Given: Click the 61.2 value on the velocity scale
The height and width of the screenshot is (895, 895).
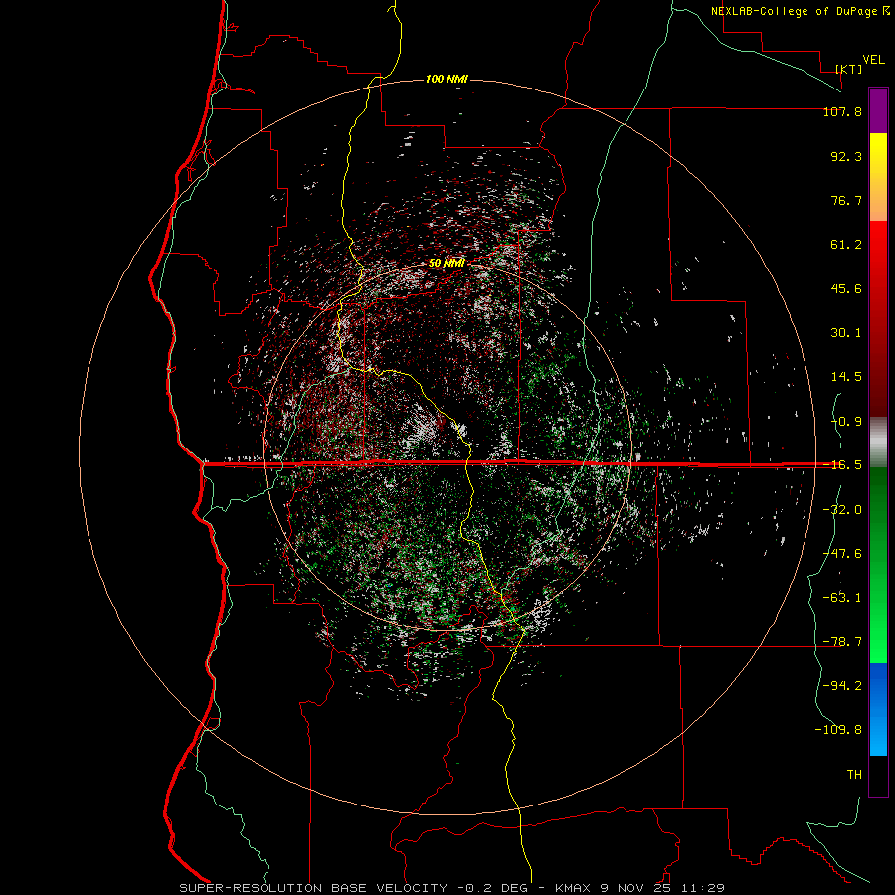Looking at the screenshot, I should [x=846, y=245].
